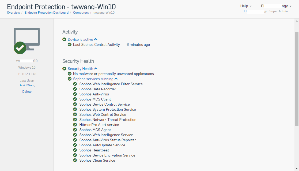The width and height of the screenshot is (299, 171).
Task: Click check icon for HitmanPro Alert service
Action: 75,125
